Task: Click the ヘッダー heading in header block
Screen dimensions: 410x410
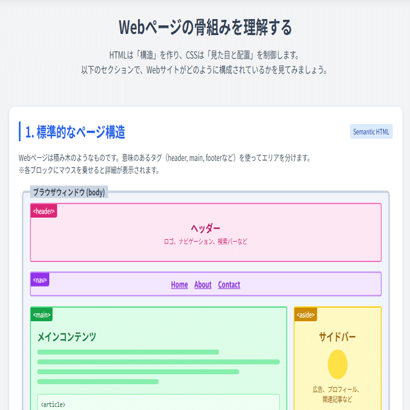Action: coord(205,228)
